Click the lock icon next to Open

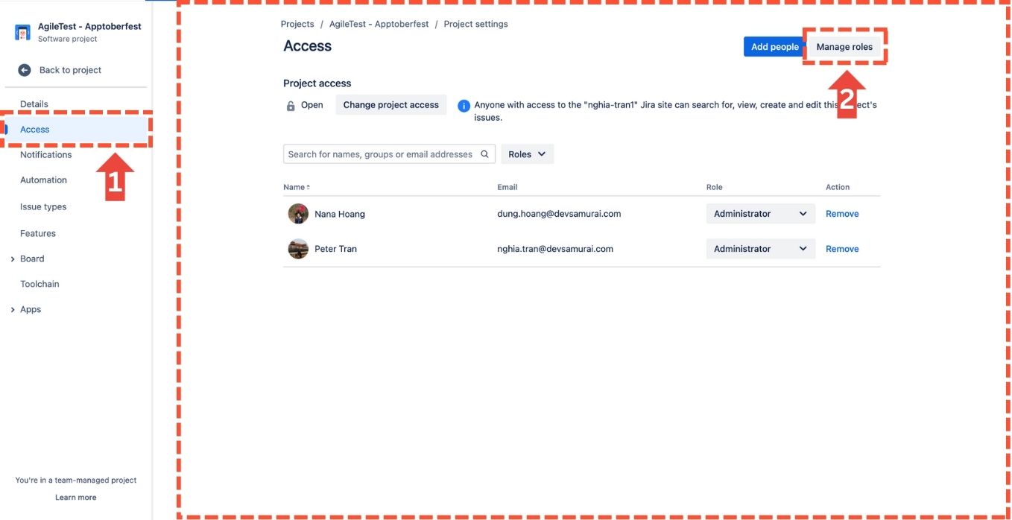tap(291, 106)
